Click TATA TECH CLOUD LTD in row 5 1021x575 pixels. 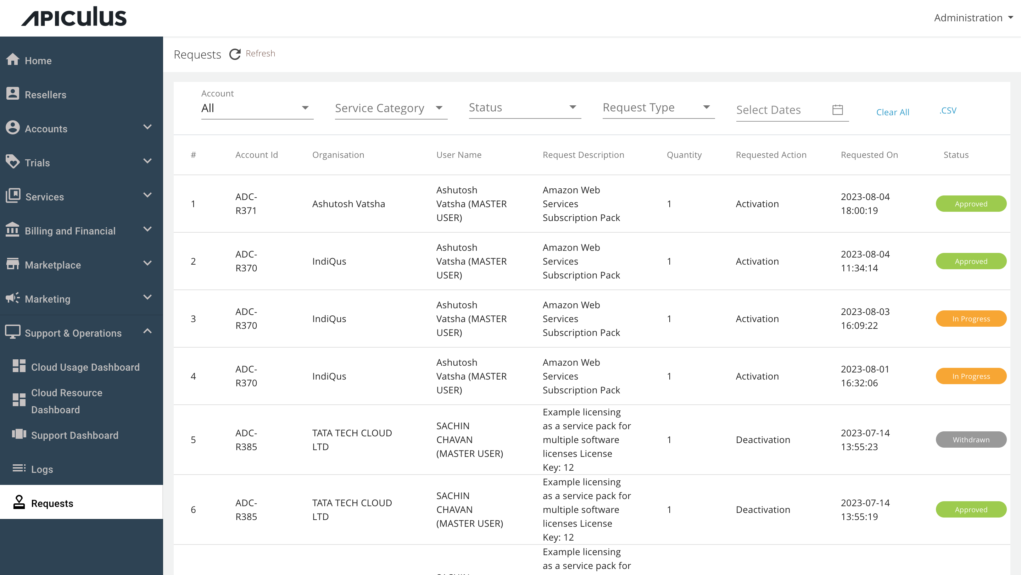coord(352,440)
